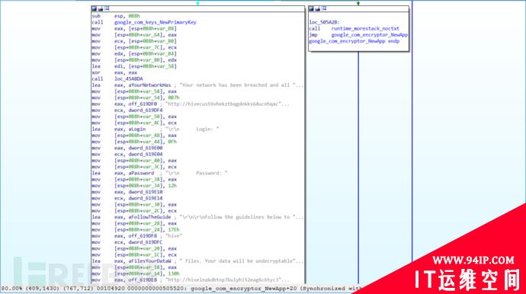Click the google_com_encryptor_NewApp endp line
This screenshot has height=294, width=526.
[x=354, y=41]
